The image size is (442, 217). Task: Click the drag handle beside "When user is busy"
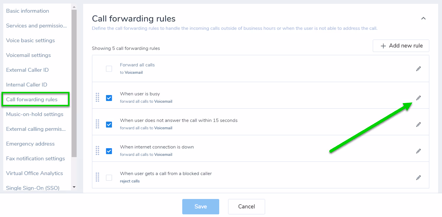point(97,98)
